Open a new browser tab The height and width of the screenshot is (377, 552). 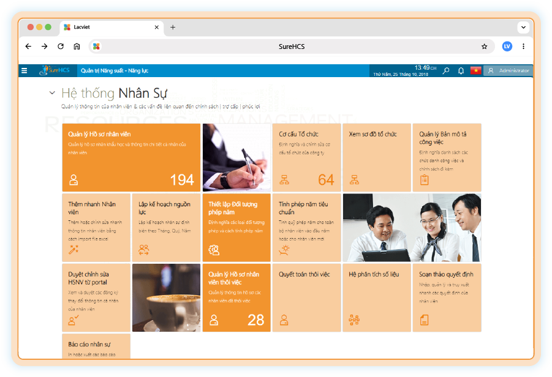[x=173, y=27]
